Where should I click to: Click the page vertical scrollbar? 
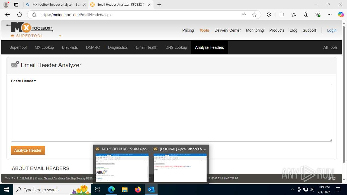click(x=344, y=95)
